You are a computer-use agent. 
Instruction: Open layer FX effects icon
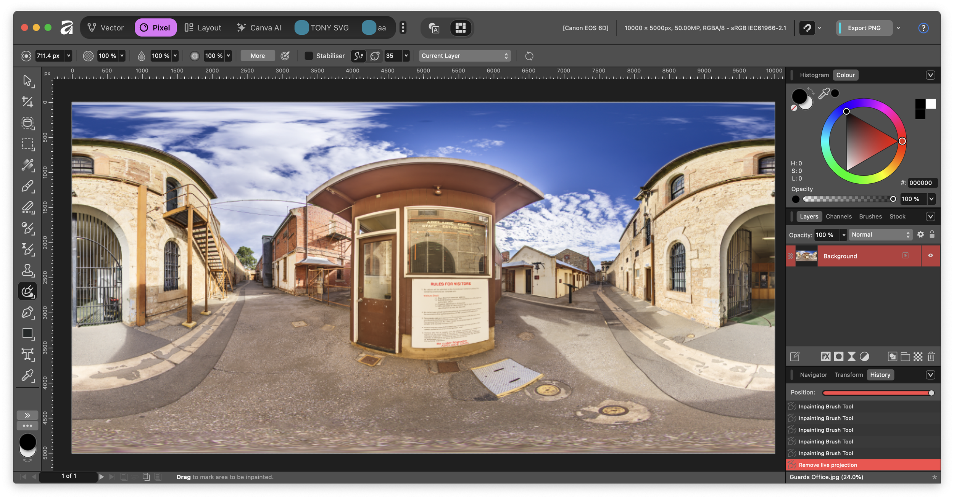825,356
